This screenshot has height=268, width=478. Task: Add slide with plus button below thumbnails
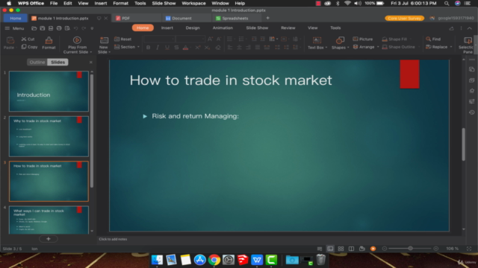[48, 239]
